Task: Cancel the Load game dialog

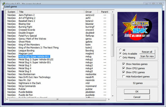Action: click(137, 97)
